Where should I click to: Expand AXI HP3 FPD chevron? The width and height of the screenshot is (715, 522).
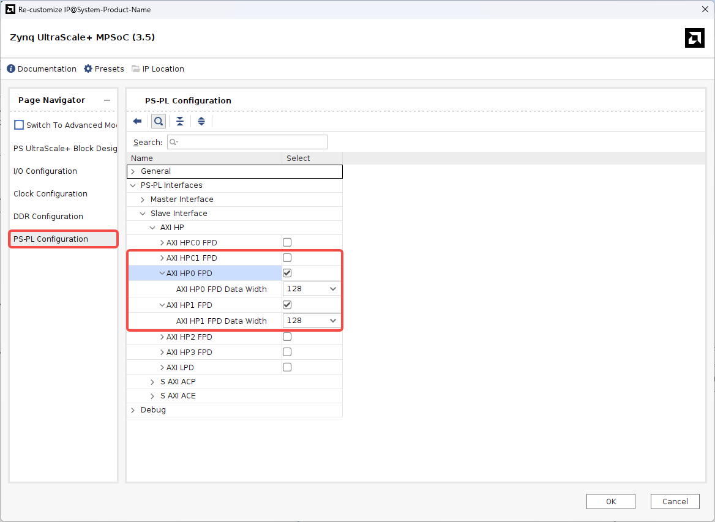[162, 352]
